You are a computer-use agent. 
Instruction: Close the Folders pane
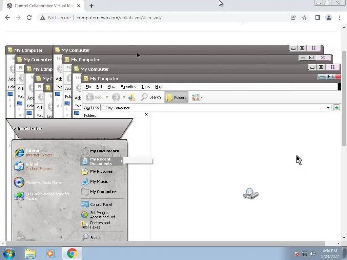point(146,114)
